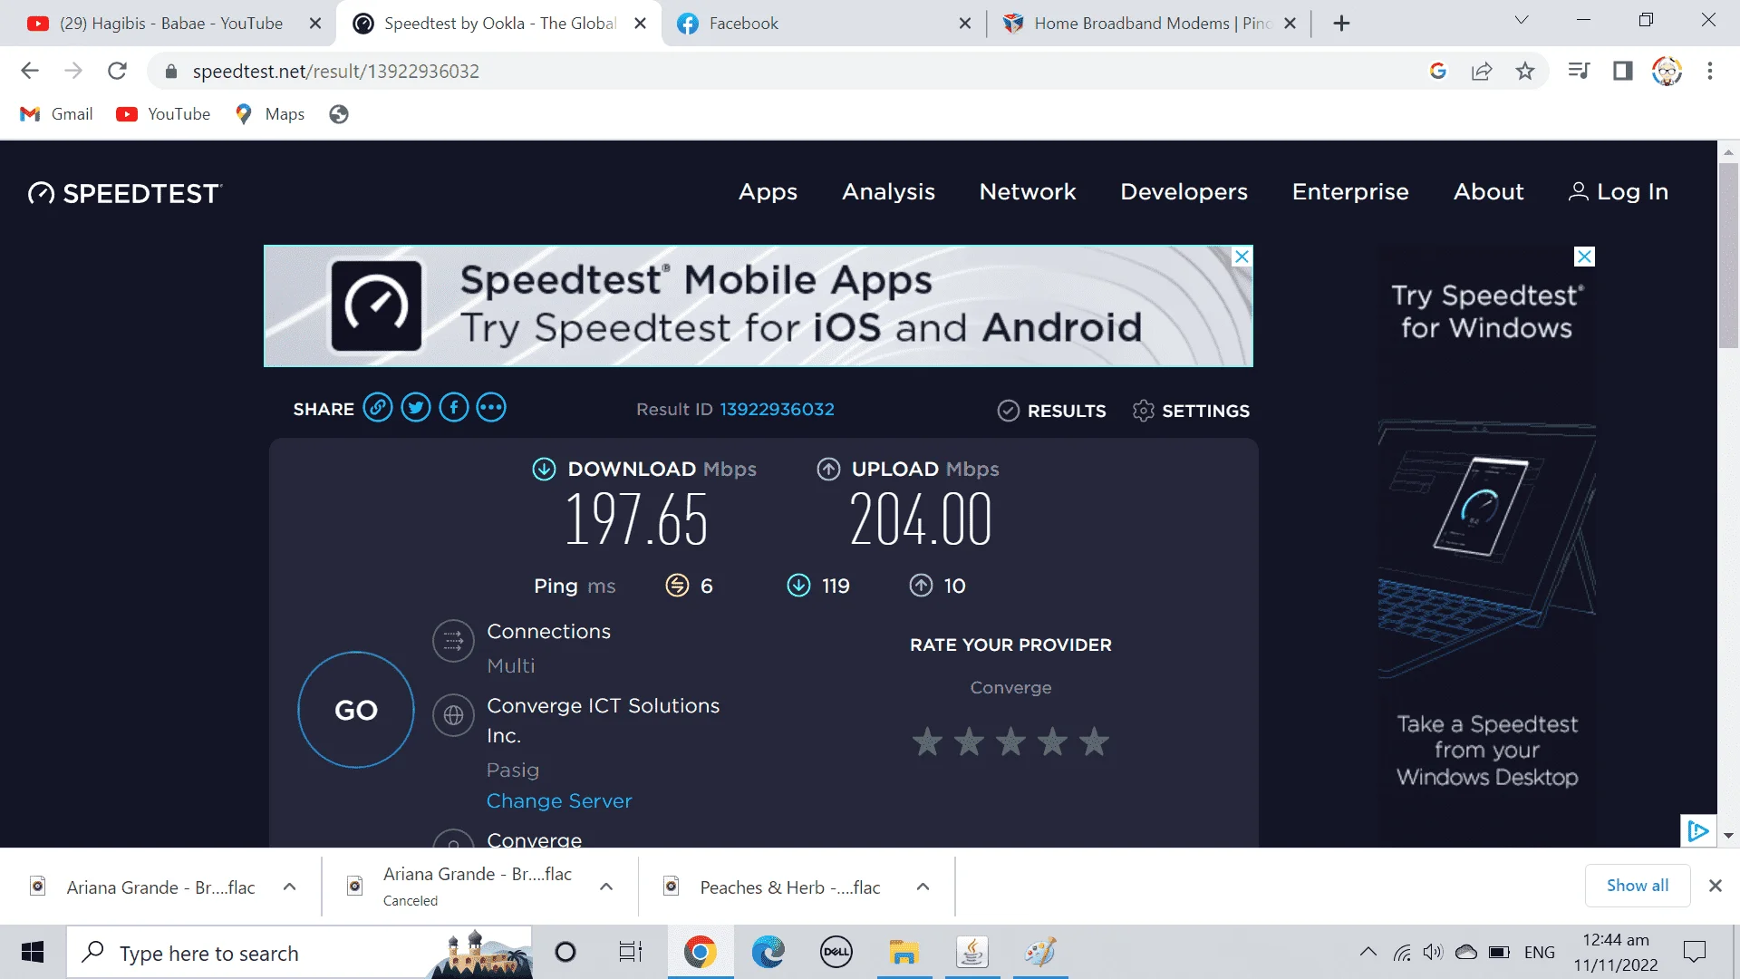Open the Analysis menu
Image resolution: width=1740 pixels, height=979 pixels.
[888, 192]
